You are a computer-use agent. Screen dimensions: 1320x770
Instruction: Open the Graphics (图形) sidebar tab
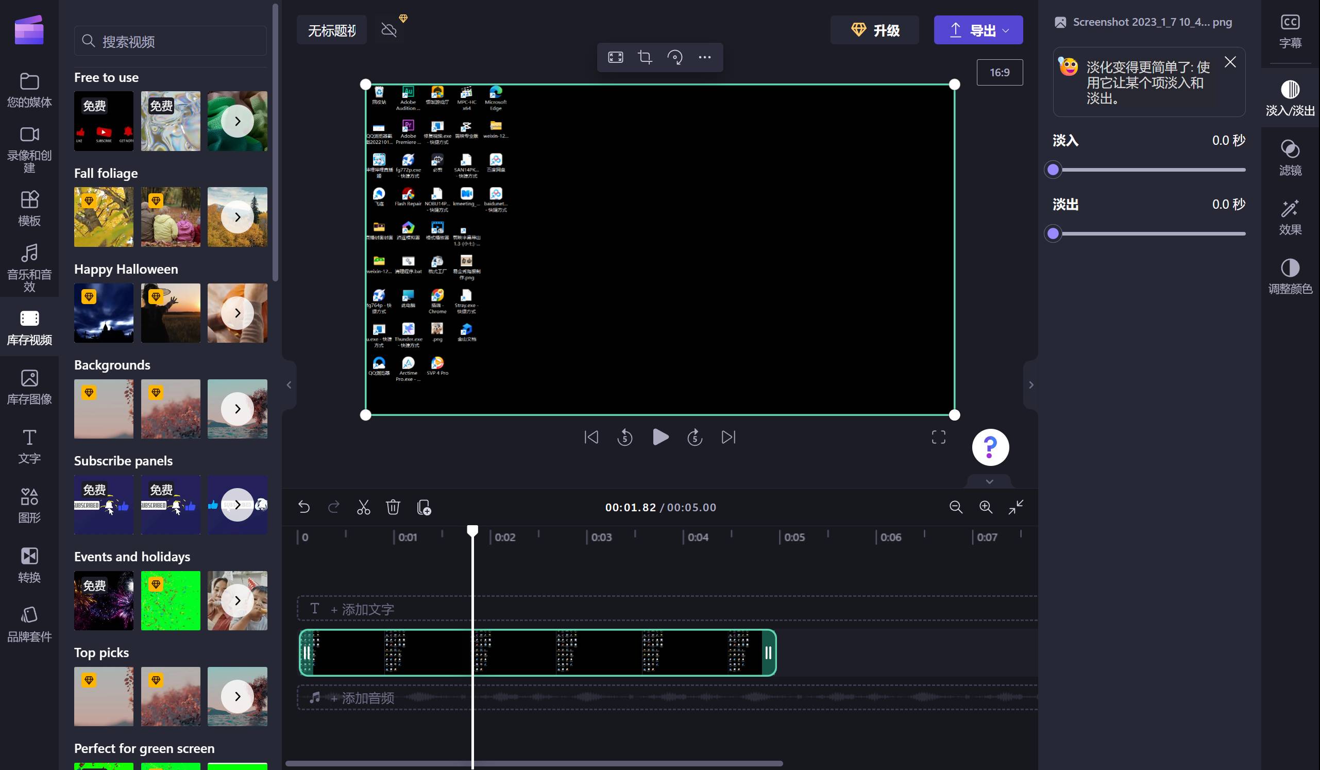pyautogui.click(x=29, y=506)
